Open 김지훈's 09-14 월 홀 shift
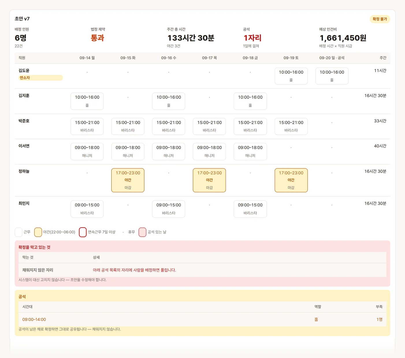 click(x=87, y=101)
